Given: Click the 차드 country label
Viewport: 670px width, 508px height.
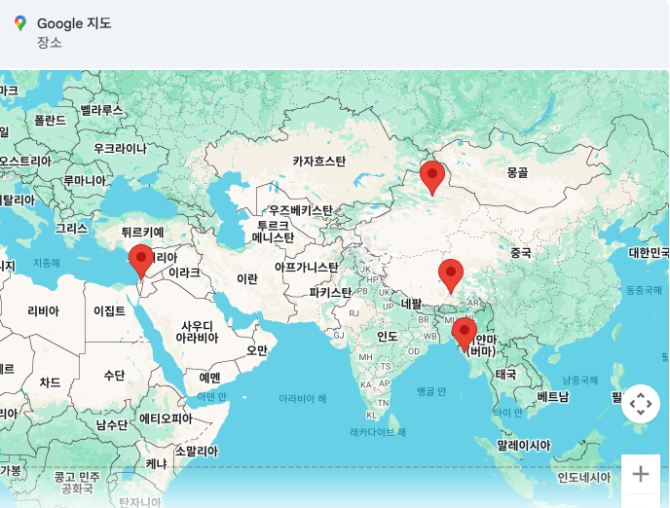Looking at the screenshot, I should pyautogui.click(x=50, y=382).
